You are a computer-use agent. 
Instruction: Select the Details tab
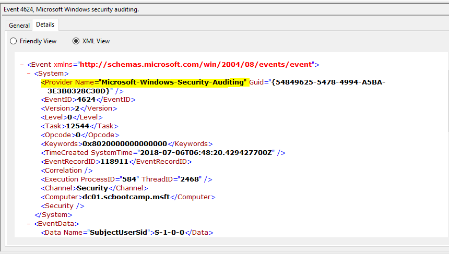click(45, 25)
